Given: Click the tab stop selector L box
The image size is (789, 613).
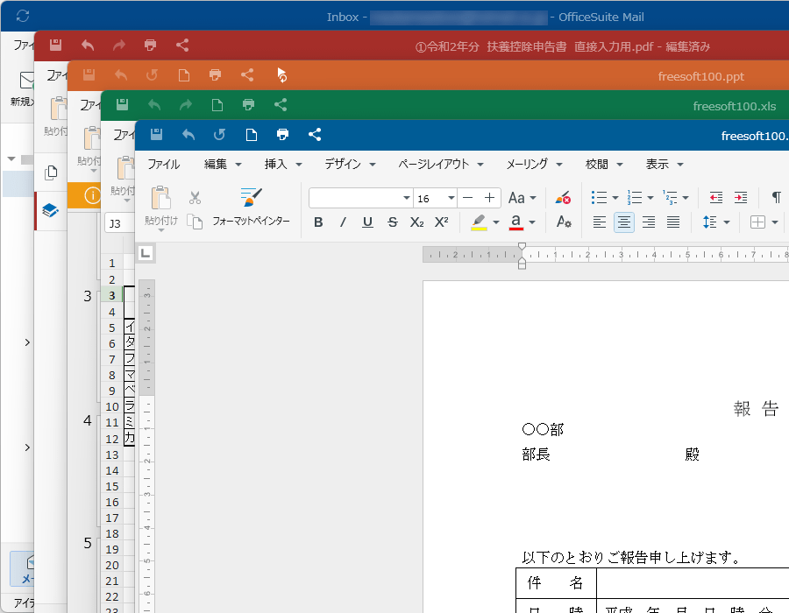Looking at the screenshot, I should (x=146, y=253).
